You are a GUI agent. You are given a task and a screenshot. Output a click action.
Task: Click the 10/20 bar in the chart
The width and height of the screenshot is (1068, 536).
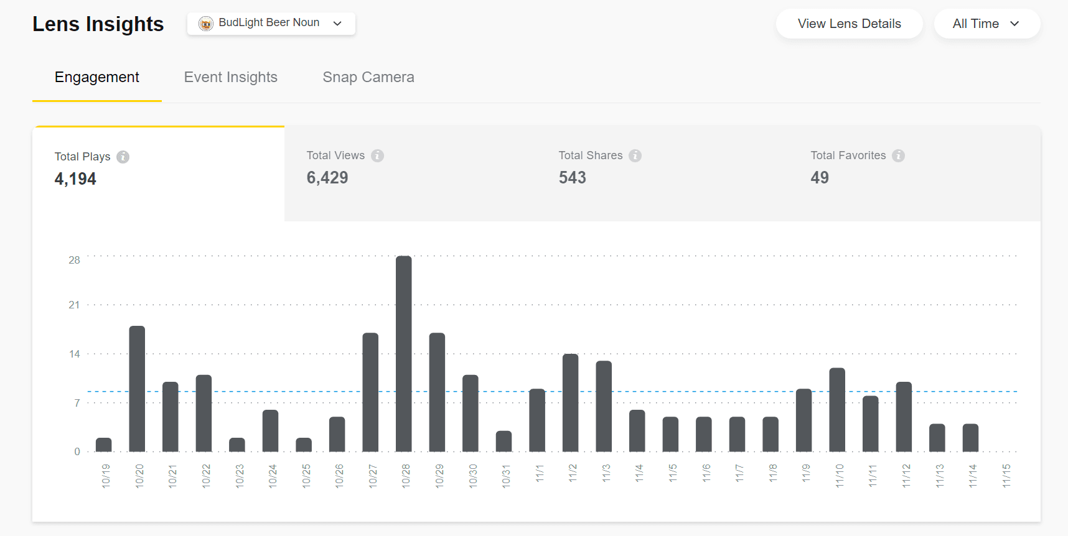coord(137,389)
